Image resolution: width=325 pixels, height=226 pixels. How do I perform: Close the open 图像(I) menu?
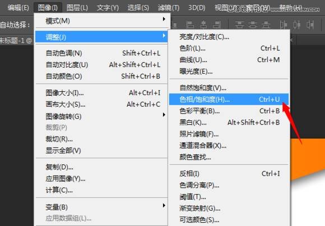(48, 8)
